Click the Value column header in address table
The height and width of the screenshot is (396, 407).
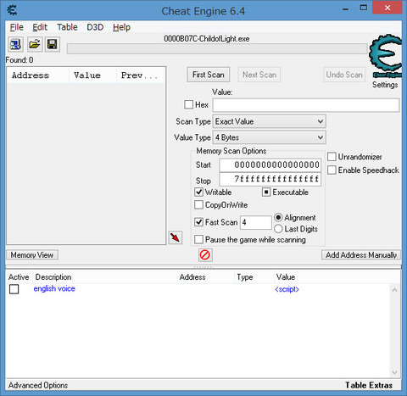pyautogui.click(x=337, y=277)
